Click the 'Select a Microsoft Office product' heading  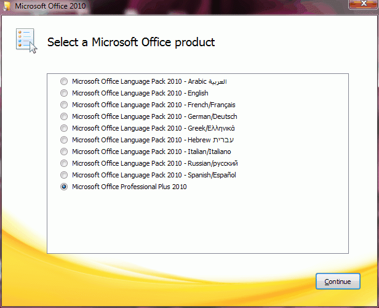click(x=131, y=43)
